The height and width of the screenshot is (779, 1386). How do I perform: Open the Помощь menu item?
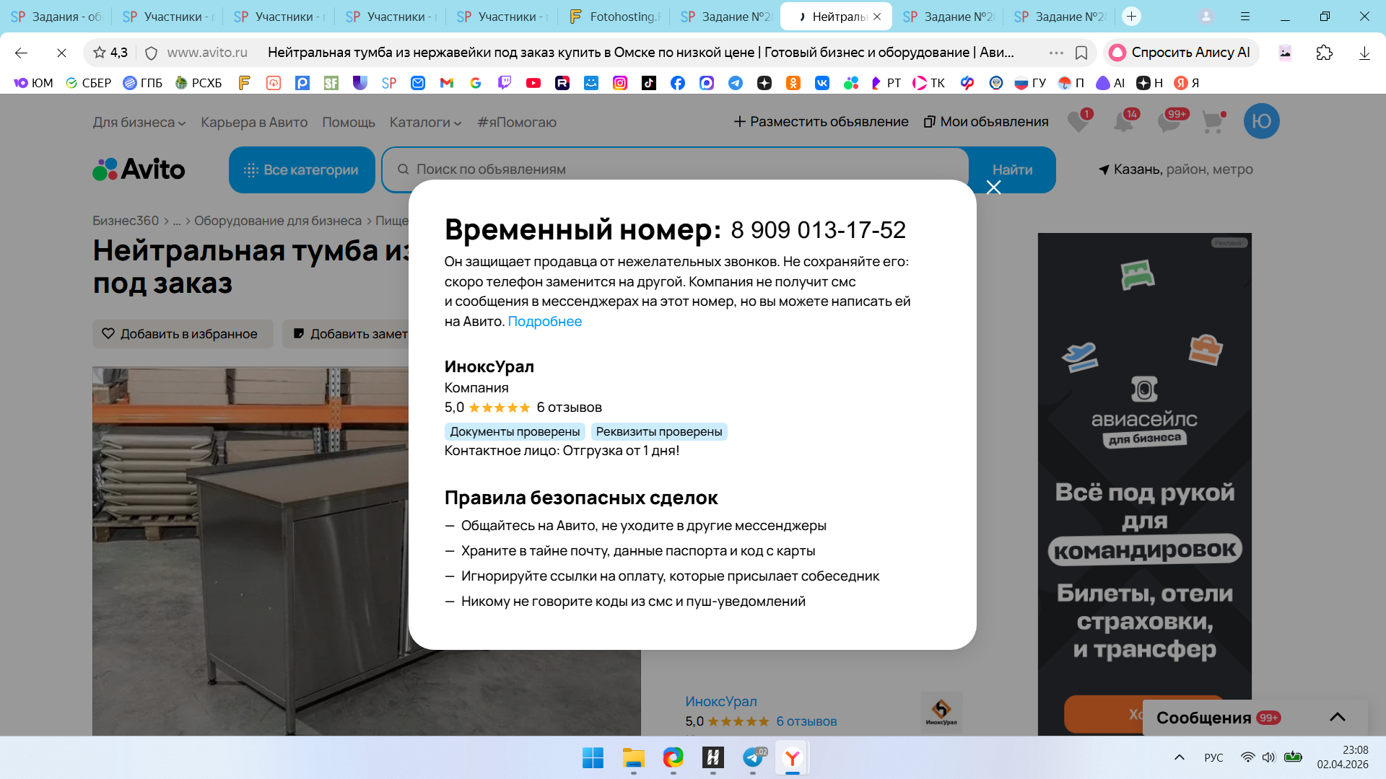click(348, 122)
